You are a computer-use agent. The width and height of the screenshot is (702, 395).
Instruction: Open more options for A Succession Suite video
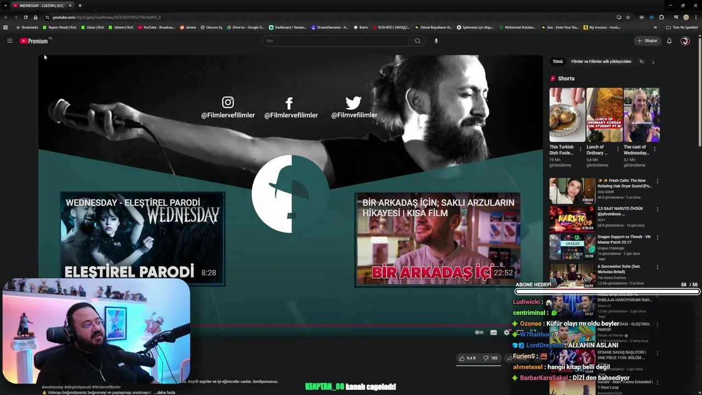[657, 267]
